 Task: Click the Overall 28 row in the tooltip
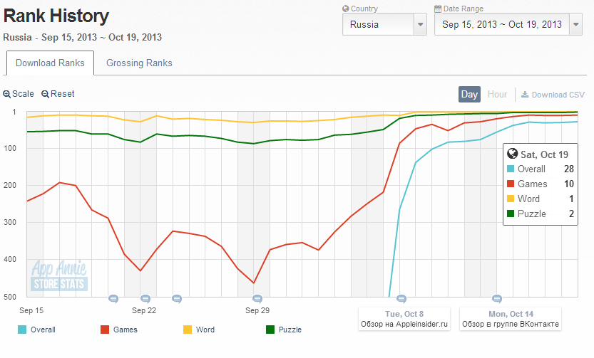(541, 169)
